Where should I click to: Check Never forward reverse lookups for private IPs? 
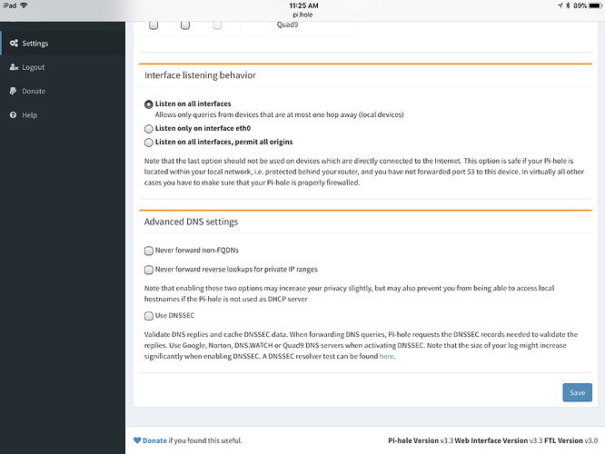[149, 270]
